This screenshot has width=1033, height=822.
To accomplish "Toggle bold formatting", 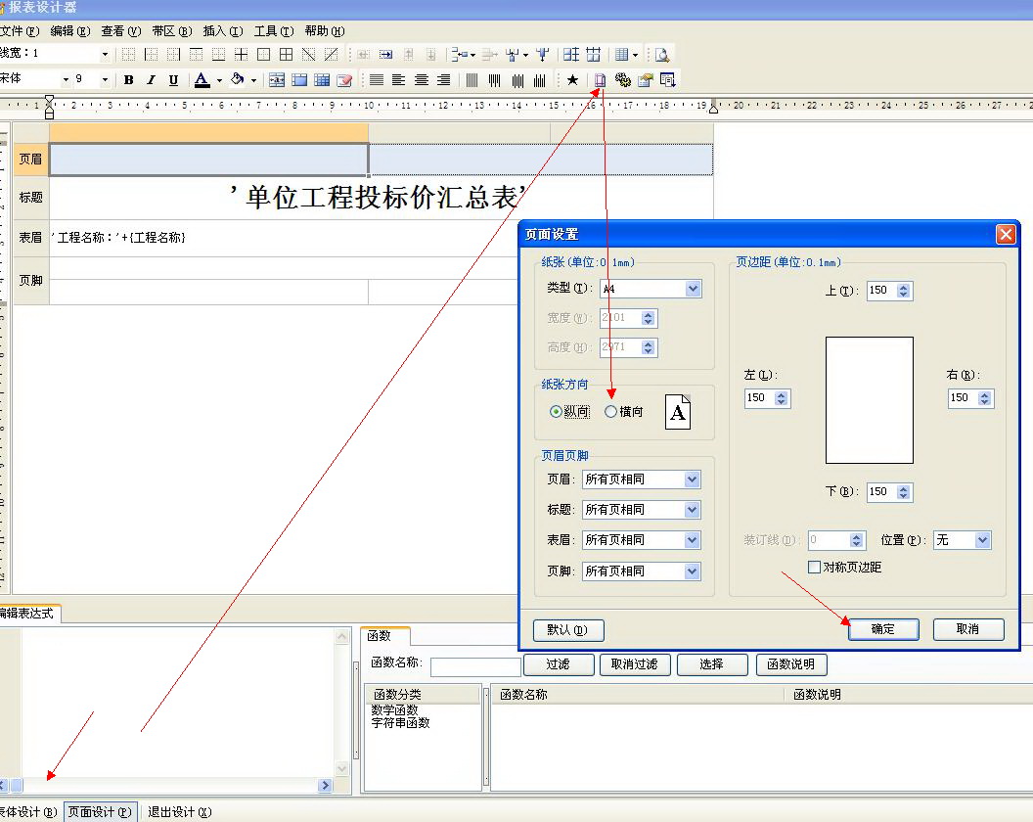I will [x=128, y=80].
